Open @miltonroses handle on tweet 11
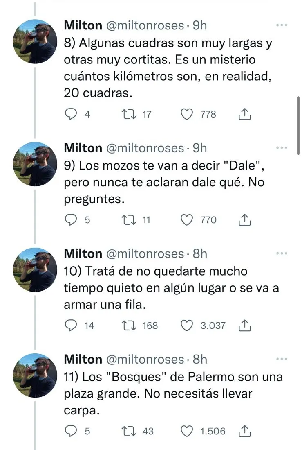The height and width of the screenshot is (450, 302). (145, 360)
